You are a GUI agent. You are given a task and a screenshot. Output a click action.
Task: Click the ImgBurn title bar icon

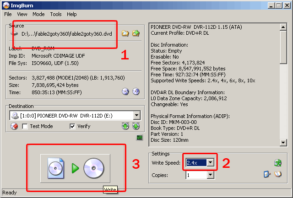click(6, 5)
